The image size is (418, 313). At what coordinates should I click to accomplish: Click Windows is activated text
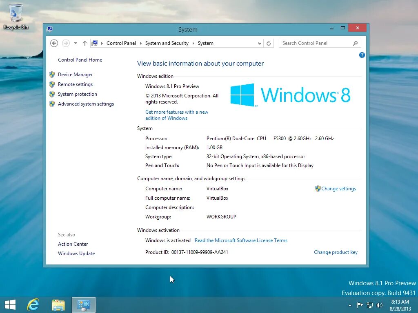(x=168, y=240)
